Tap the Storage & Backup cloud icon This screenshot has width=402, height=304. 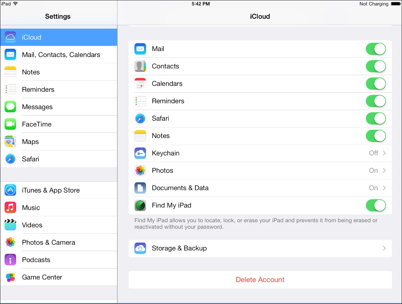140,248
